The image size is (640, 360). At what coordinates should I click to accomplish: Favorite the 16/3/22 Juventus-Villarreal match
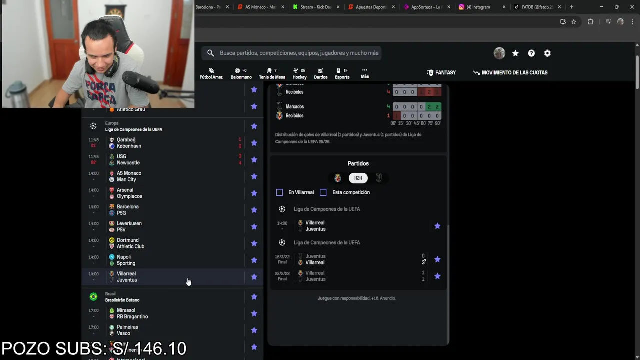[437, 259]
